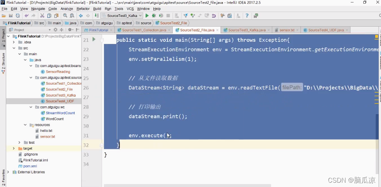Screen dimensions: 381x187
Task: Start debugging with the bug icon
Action: (154, 16)
